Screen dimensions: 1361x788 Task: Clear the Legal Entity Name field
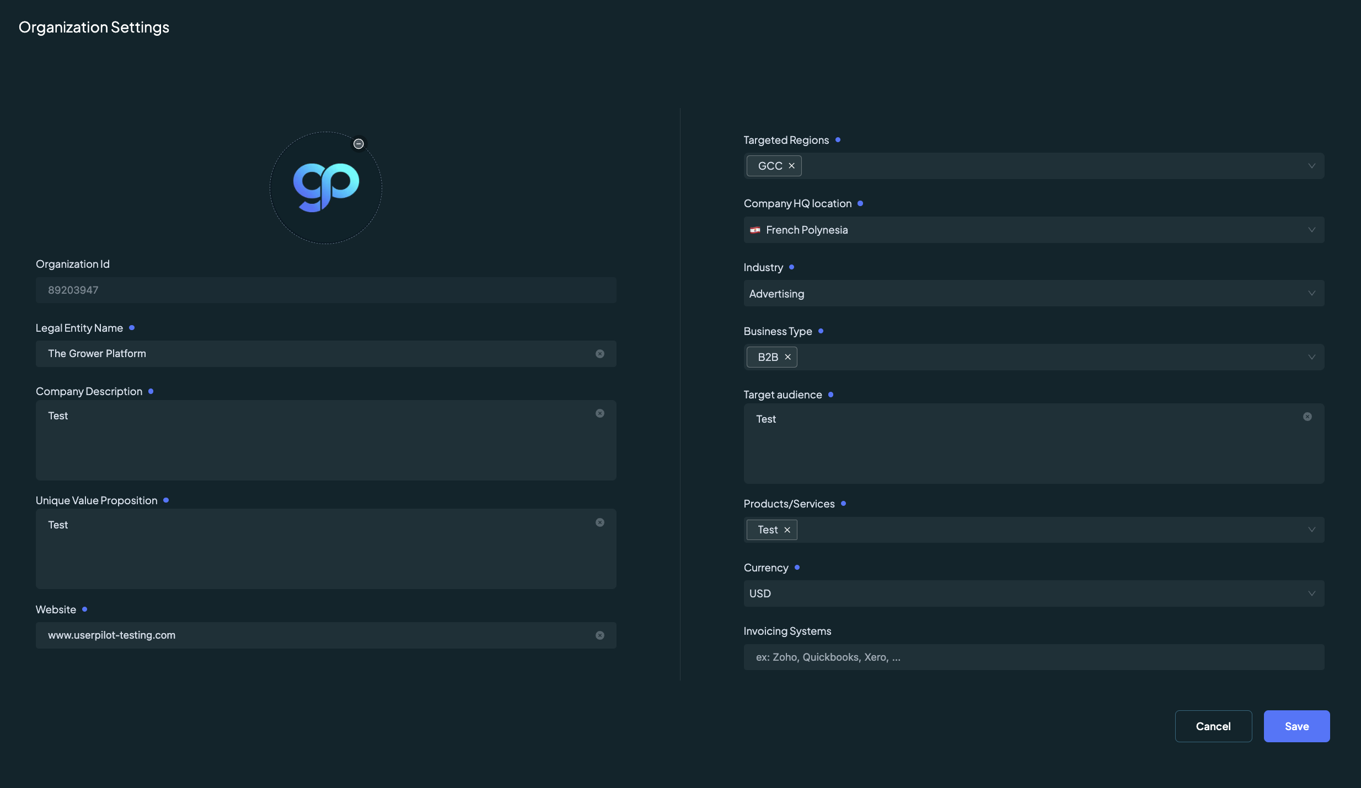(x=600, y=354)
